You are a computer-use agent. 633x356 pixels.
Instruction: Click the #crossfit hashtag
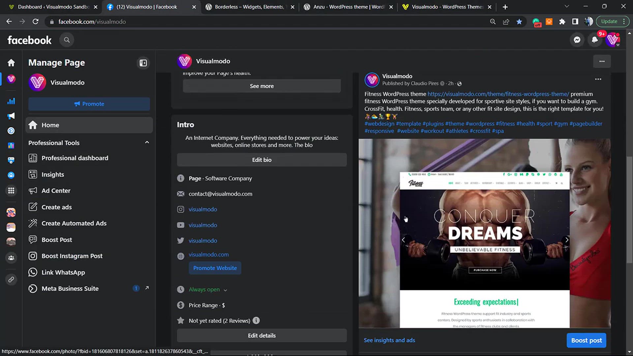tap(480, 131)
